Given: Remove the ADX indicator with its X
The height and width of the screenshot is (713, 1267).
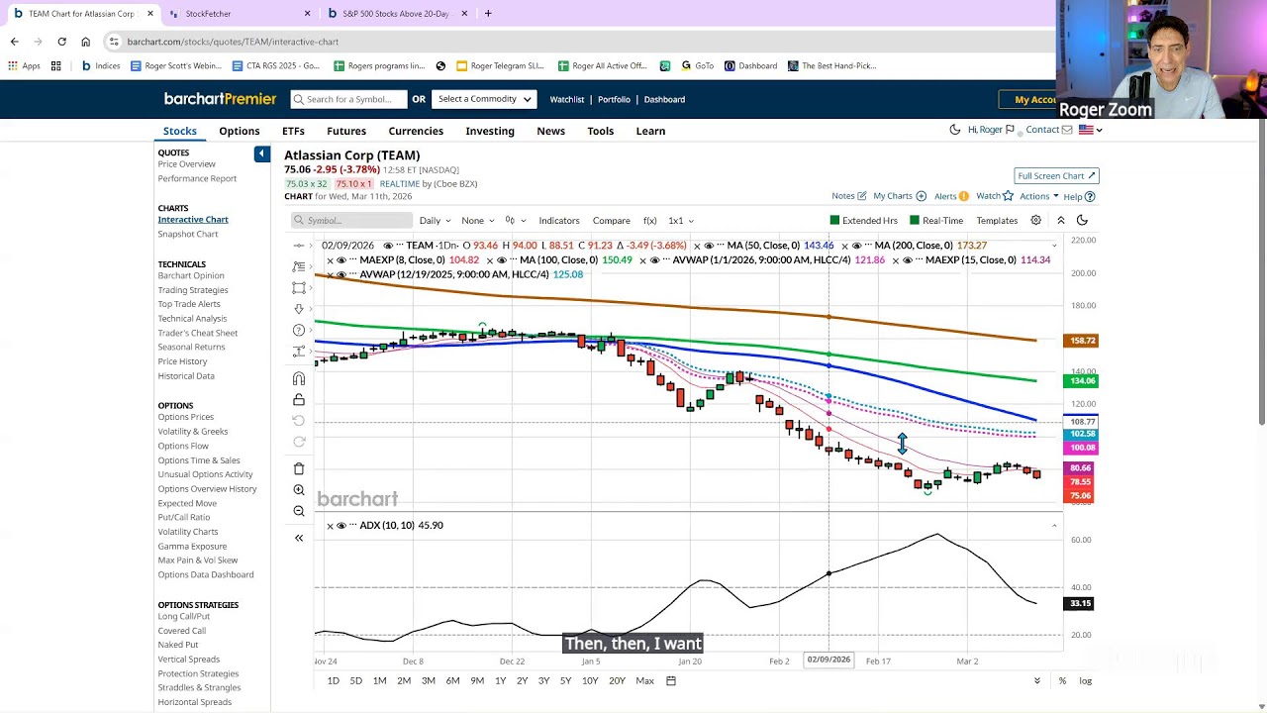Looking at the screenshot, I should coord(329,526).
